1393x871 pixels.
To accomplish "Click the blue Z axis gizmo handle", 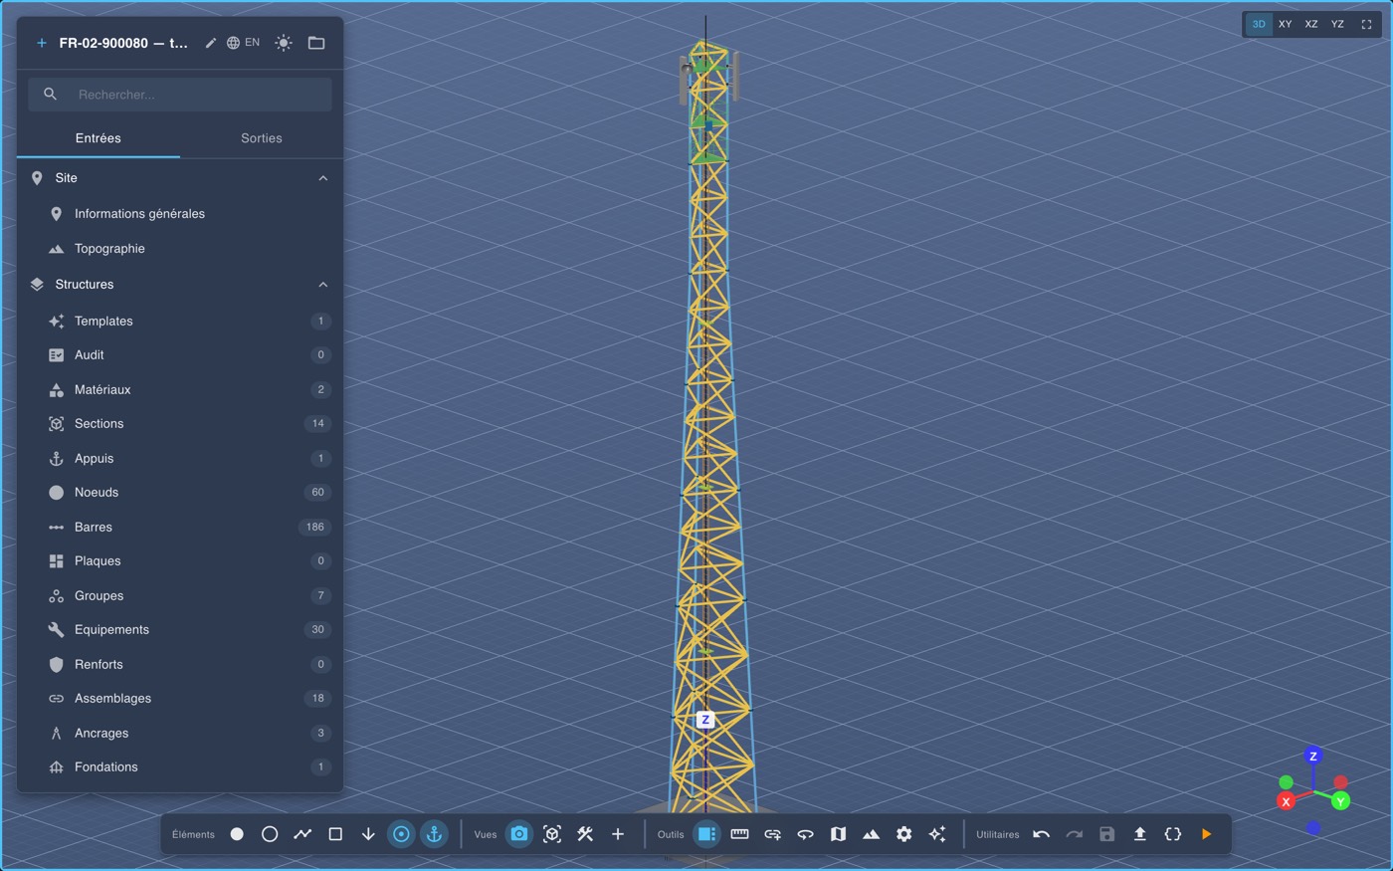I will coord(1313,757).
